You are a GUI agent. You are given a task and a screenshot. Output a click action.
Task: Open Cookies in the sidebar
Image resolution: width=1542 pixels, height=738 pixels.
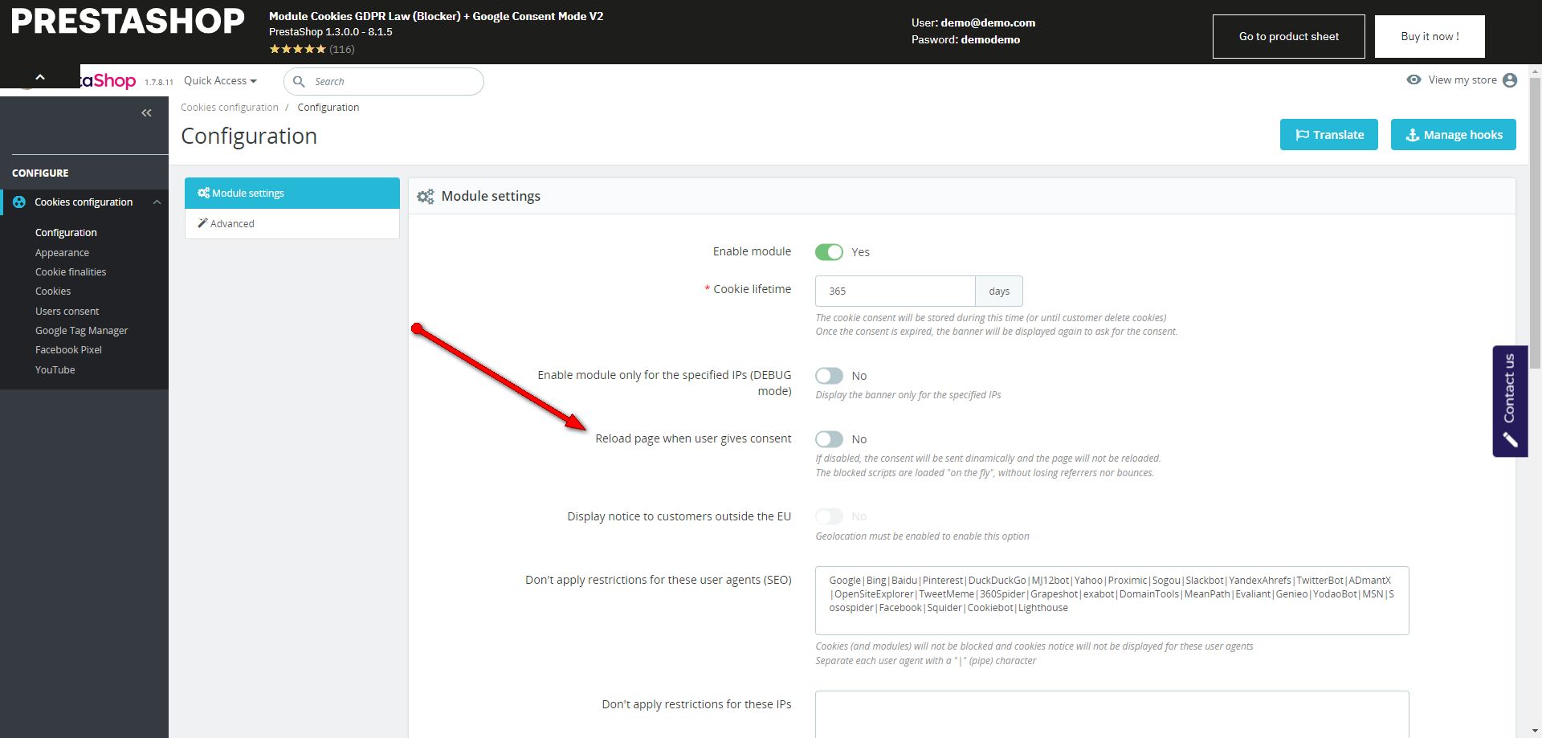(x=53, y=292)
